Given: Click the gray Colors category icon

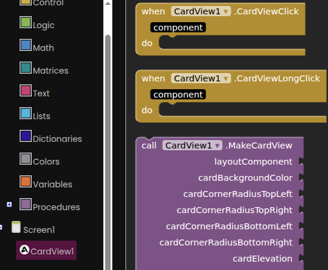Looking at the screenshot, I should (26, 159).
